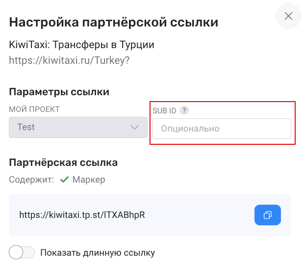Screen dimensions: 303x268
Task: Copy the partner link with the copy icon
Action: point(267,215)
